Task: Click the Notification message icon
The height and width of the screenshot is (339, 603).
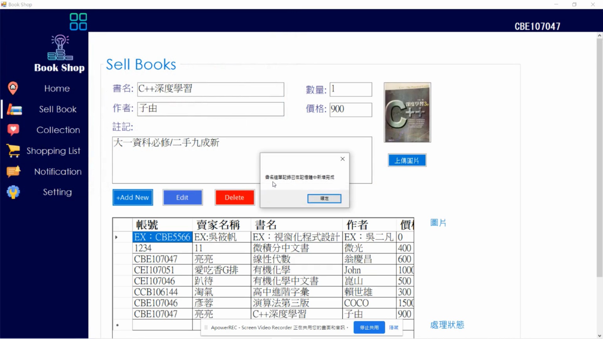Action: (x=14, y=171)
